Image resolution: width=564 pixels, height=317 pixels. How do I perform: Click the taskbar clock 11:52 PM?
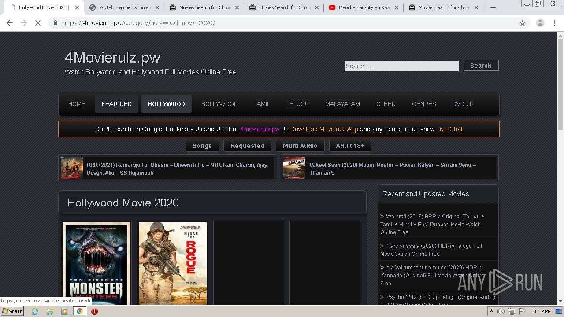pos(542,311)
